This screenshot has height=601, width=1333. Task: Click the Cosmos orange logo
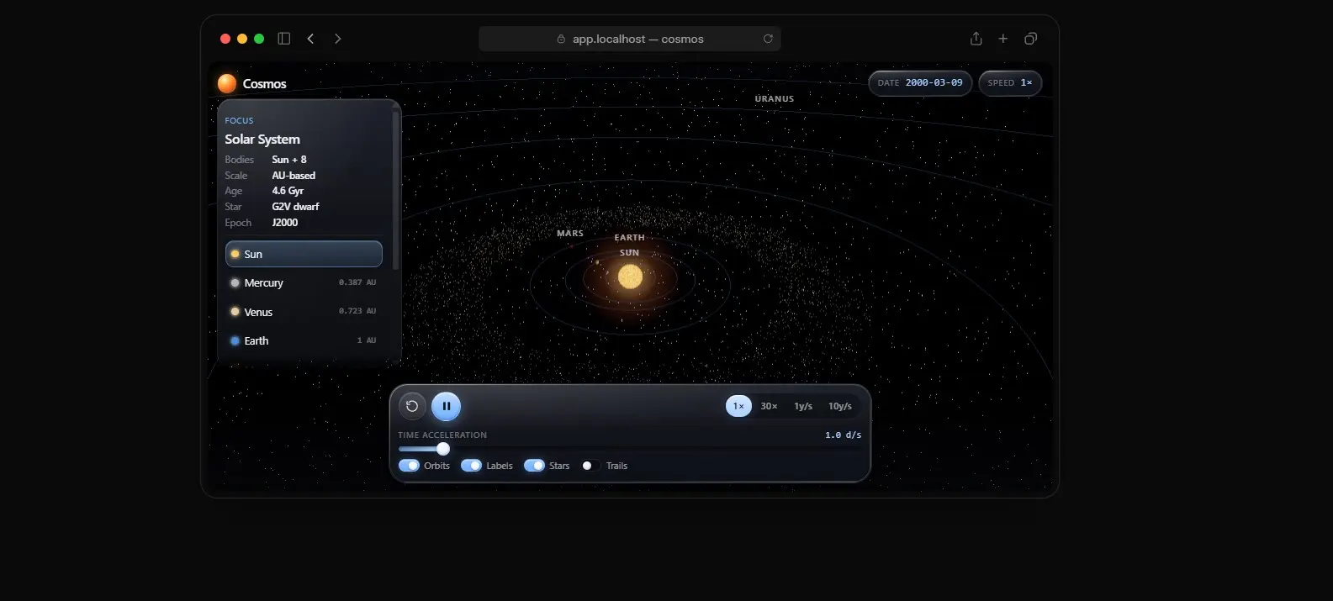227,83
